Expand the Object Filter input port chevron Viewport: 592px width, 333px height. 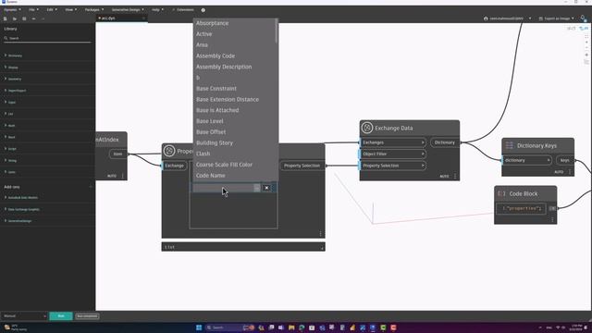click(x=423, y=154)
